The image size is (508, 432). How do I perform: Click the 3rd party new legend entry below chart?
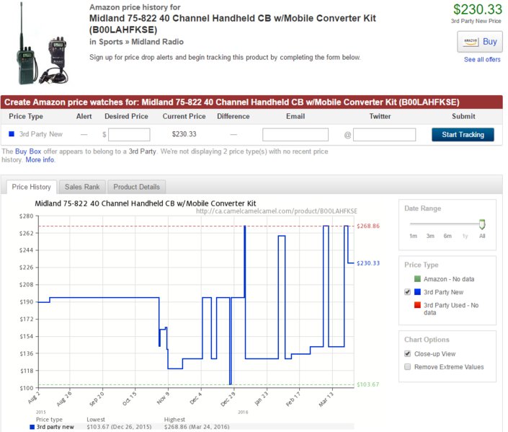click(52, 427)
